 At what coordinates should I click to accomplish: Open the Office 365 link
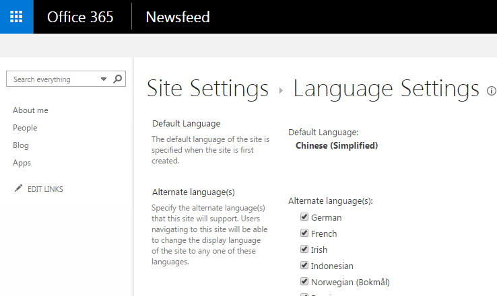pyautogui.click(x=80, y=17)
